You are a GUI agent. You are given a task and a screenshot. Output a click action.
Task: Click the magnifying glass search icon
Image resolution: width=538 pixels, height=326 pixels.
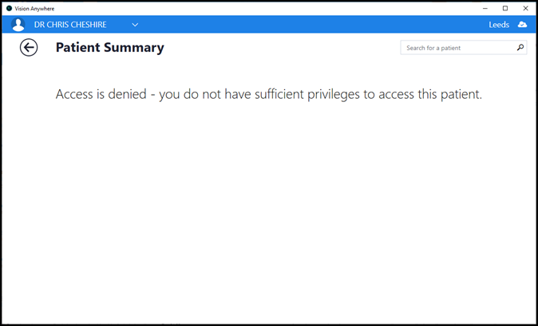click(x=520, y=48)
